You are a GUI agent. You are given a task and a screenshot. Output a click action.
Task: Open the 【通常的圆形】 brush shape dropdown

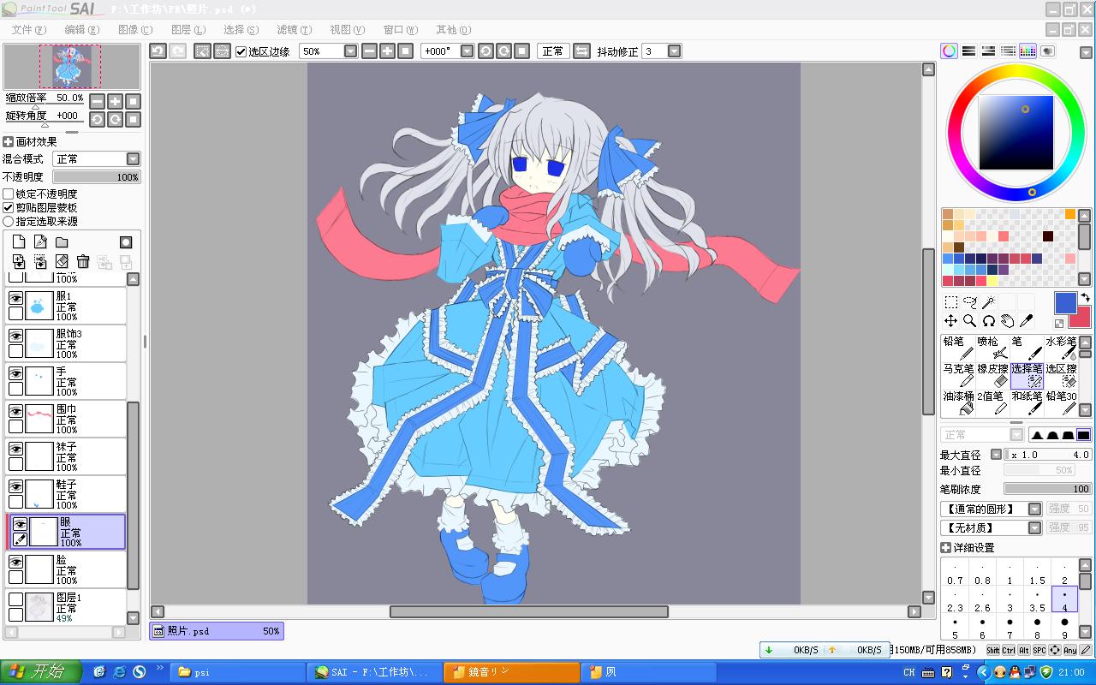[x=991, y=509]
